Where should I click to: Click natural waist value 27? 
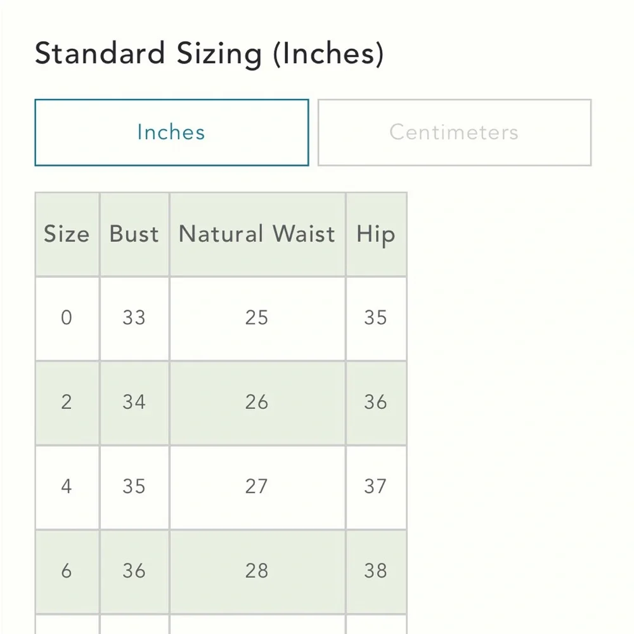[257, 486]
